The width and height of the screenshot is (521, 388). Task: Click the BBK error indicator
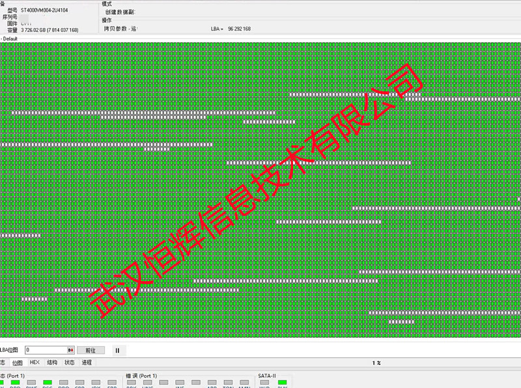tap(132, 383)
